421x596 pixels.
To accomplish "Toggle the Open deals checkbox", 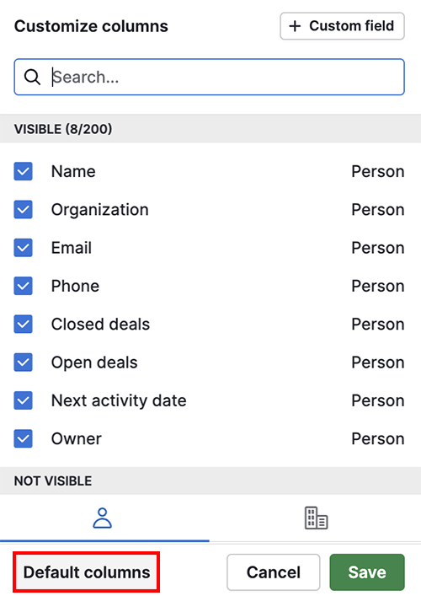I will click(24, 362).
